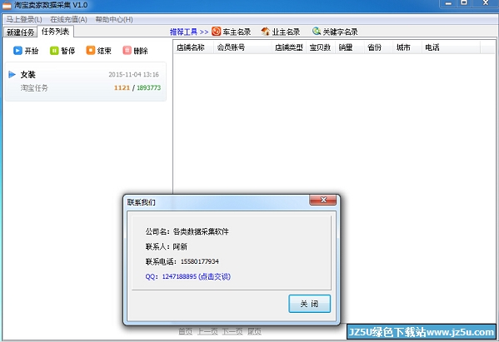Image resolution: width=499 pixels, height=342 pixels.
Task: Close the main window with title bar X
Action: pyautogui.click(x=485, y=3)
